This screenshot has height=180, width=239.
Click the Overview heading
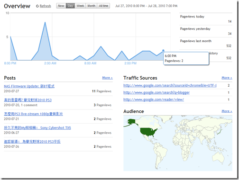pyautogui.click(x=17, y=6)
